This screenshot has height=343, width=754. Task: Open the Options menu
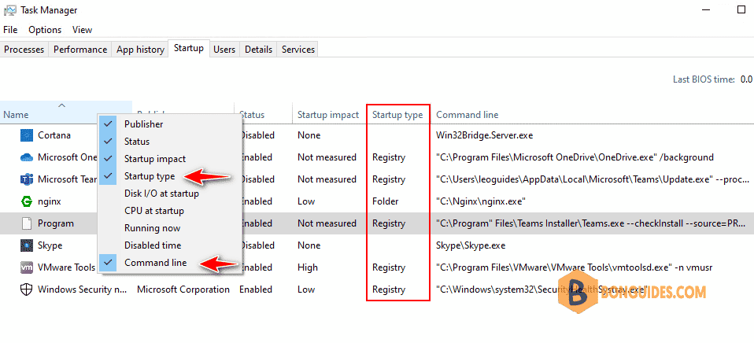click(45, 30)
